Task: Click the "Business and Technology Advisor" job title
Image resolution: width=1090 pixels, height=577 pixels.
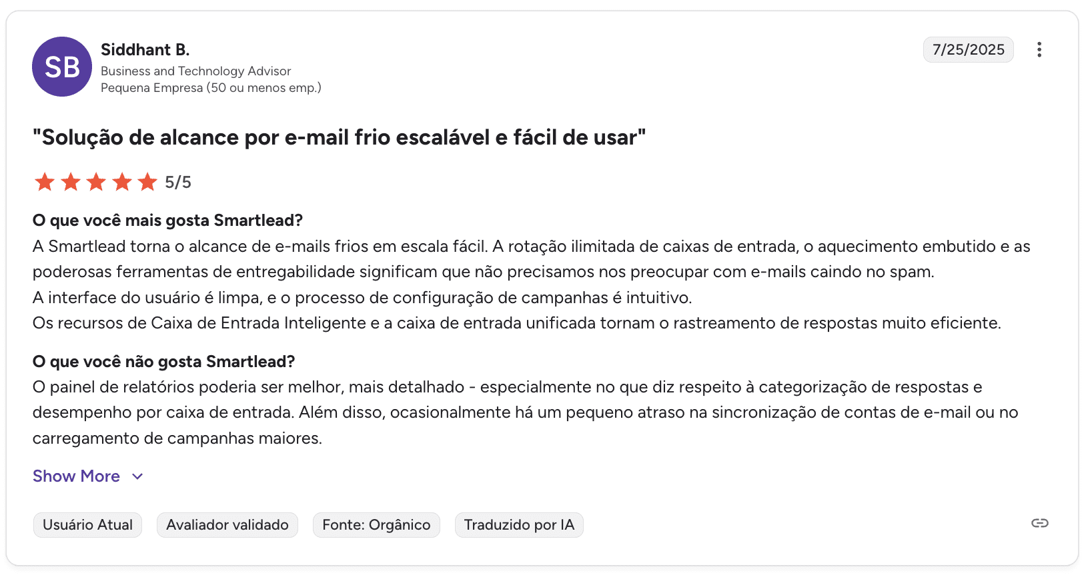Action: point(195,71)
